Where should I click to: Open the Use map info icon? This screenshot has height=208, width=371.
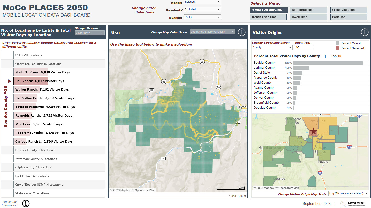tap(241, 32)
